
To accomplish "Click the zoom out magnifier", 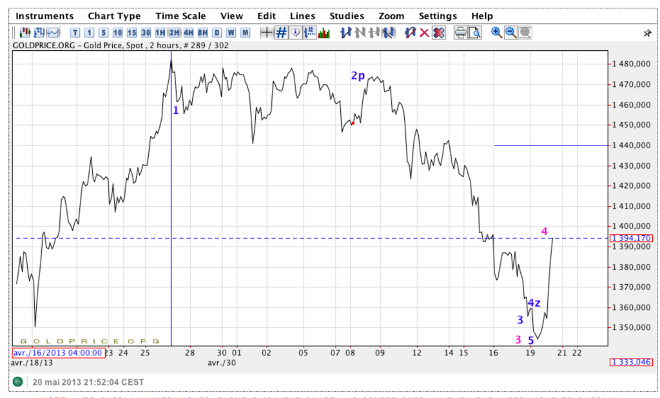I will pyautogui.click(x=510, y=33).
